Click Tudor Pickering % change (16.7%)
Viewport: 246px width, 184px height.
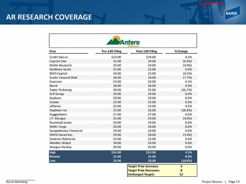coord(186,90)
